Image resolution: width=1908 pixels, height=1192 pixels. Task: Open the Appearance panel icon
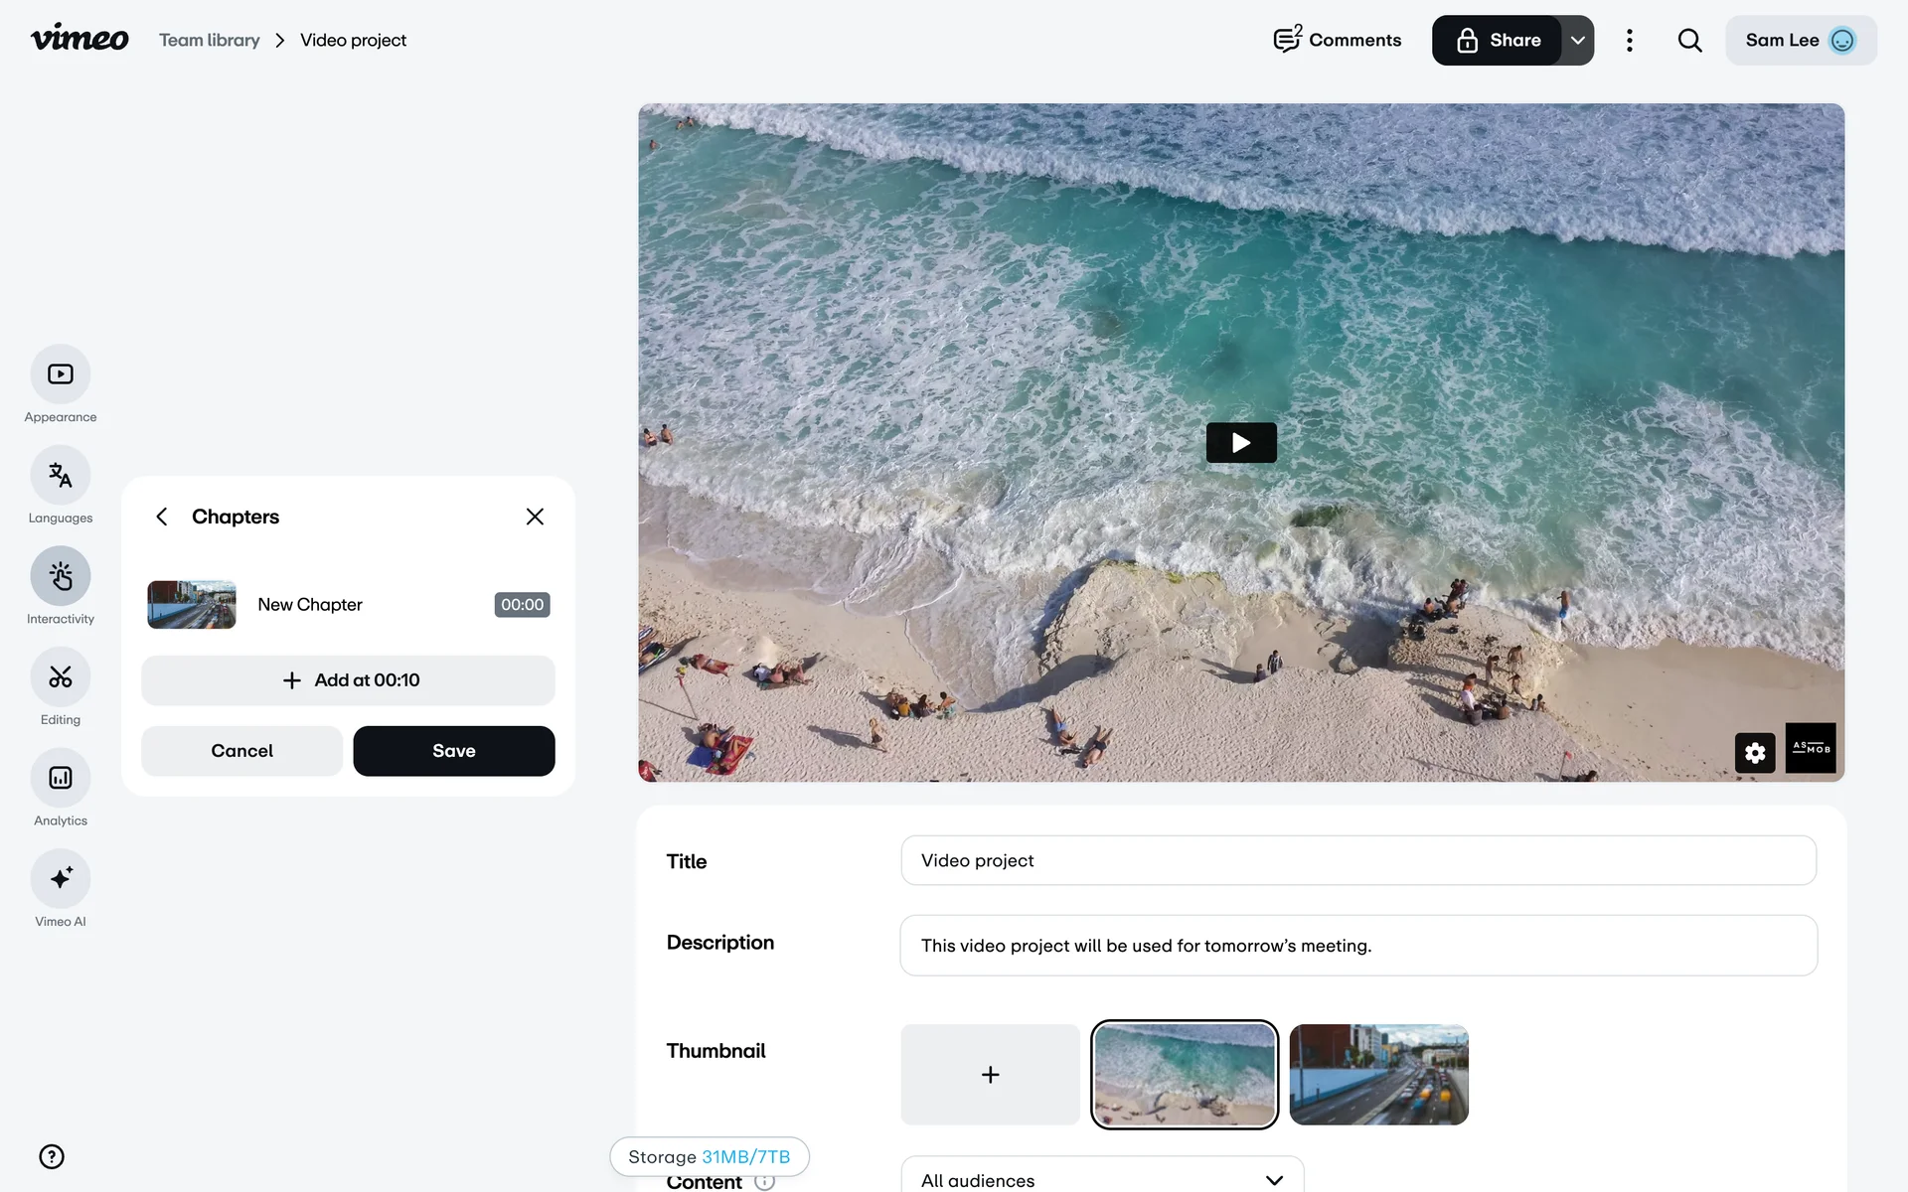pyautogui.click(x=61, y=374)
